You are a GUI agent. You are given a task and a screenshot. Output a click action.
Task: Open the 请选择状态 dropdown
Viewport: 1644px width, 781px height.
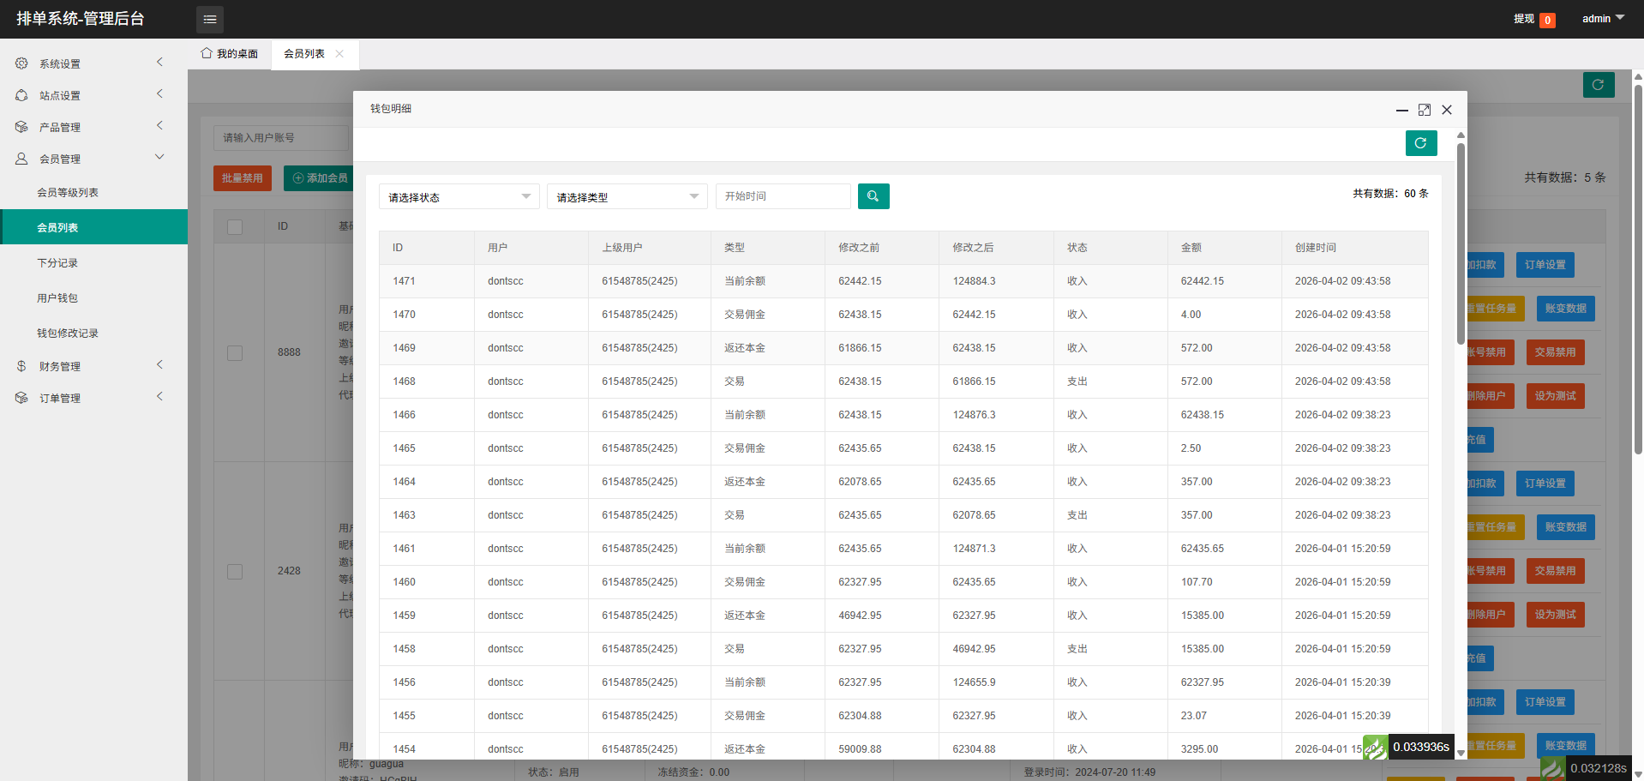459,197
